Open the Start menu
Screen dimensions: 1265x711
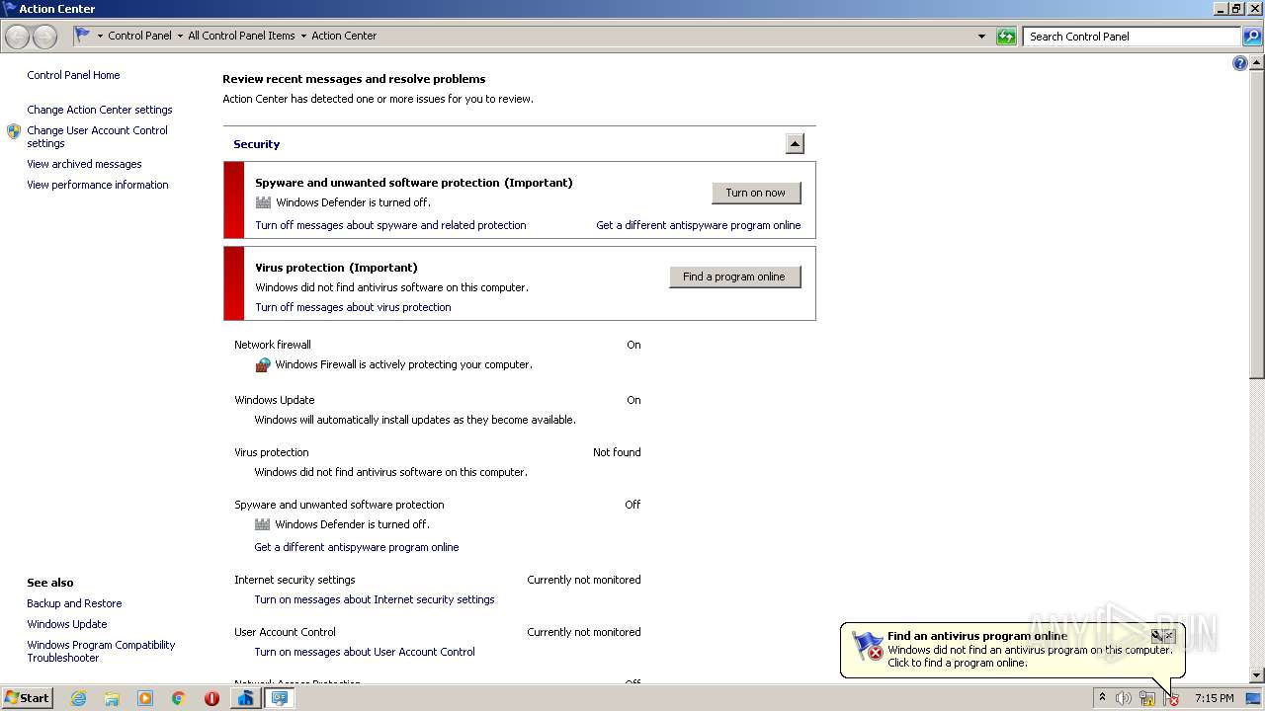[x=28, y=698]
